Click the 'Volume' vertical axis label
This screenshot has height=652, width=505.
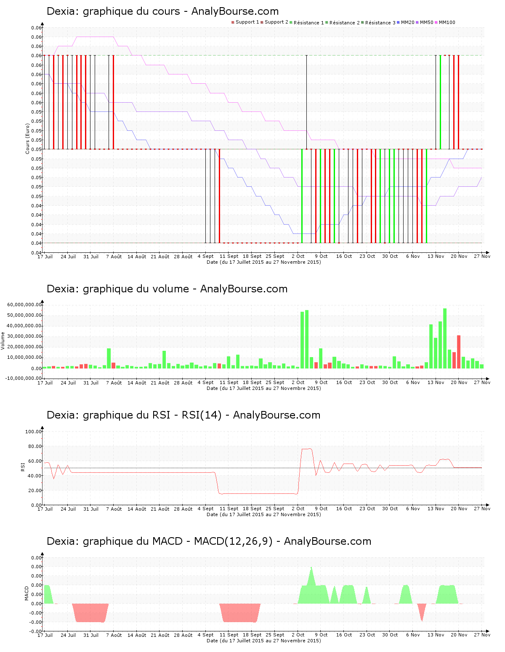[x=3, y=341]
